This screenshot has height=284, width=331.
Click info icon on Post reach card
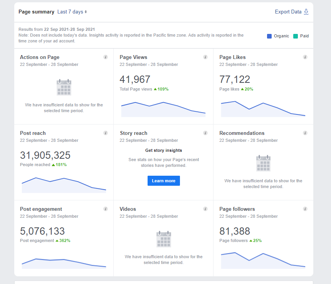tap(106, 133)
